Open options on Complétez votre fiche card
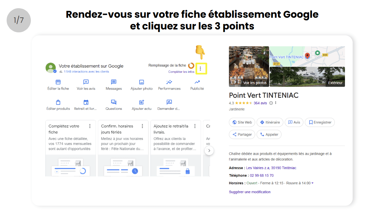The width and height of the screenshot is (384, 214). pos(90,126)
